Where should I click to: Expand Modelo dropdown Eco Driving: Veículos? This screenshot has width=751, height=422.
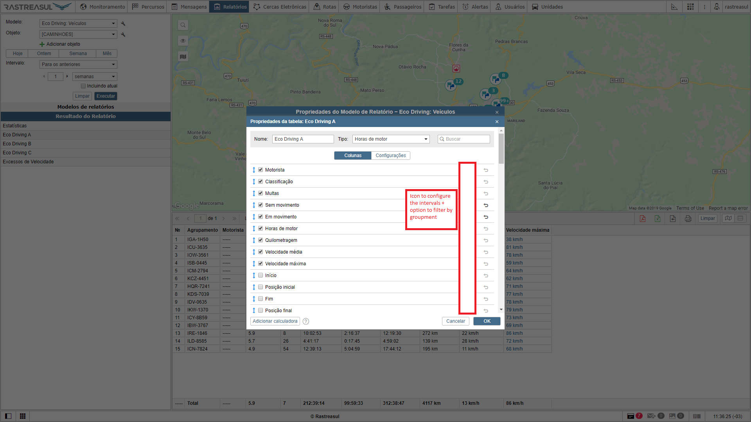coord(78,23)
